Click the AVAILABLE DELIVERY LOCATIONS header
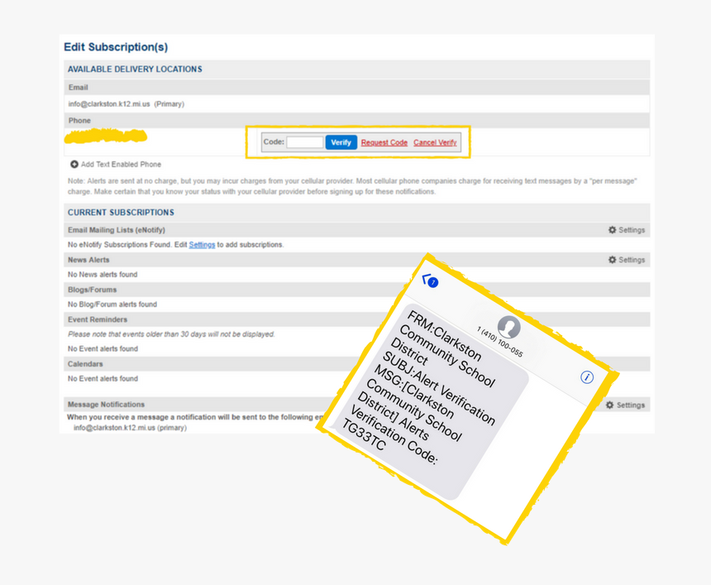711x585 pixels. (x=135, y=69)
